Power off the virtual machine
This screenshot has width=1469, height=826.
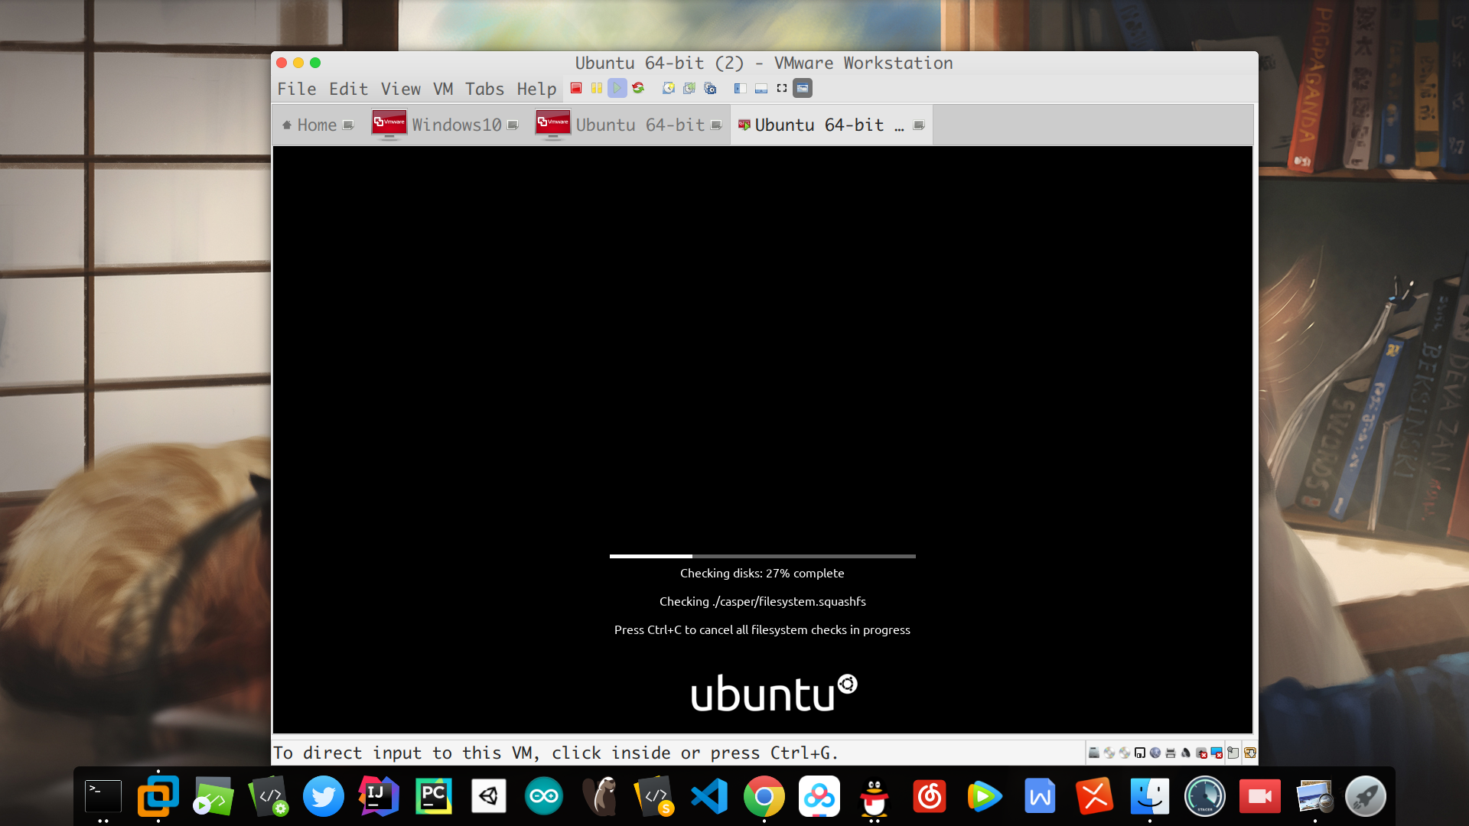tap(576, 88)
